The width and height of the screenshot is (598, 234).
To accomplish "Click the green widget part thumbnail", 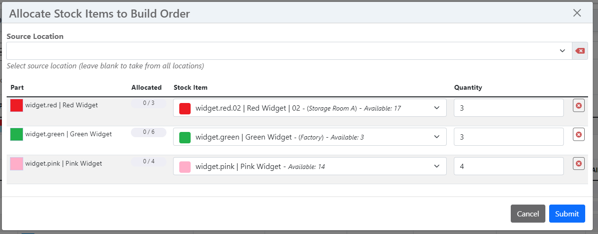I will tap(17, 134).
